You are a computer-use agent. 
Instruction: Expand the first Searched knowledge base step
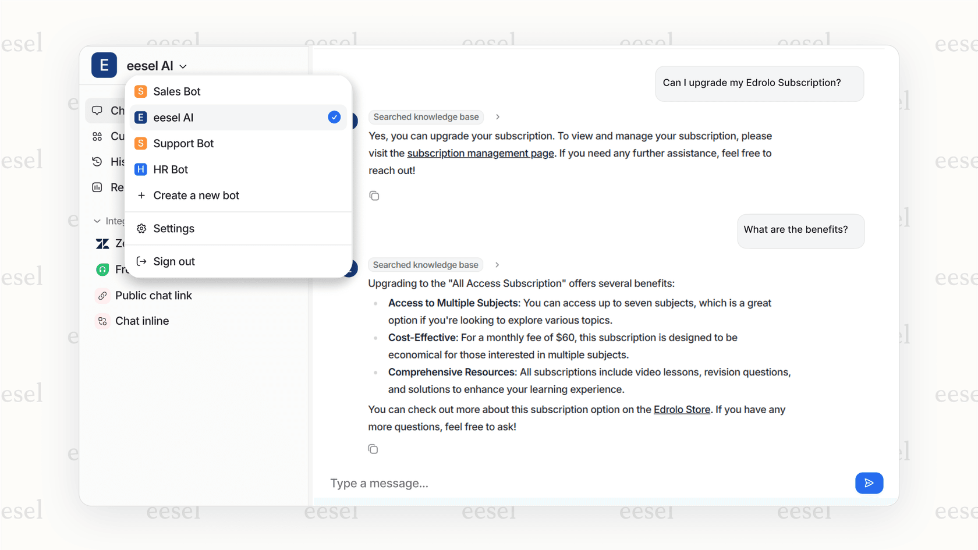pyautogui.click(x=497, y=116)
